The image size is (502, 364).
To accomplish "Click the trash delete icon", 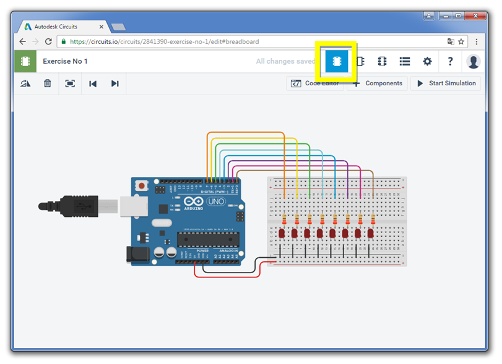I will coord(48,83).
